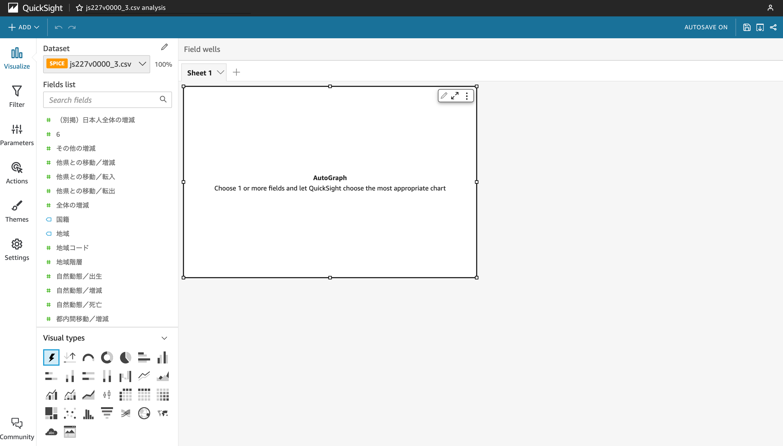Choose the word cloud visual type
Image resolution: width=783 pixels, height=446 pixels.
(x=51, y=432)
